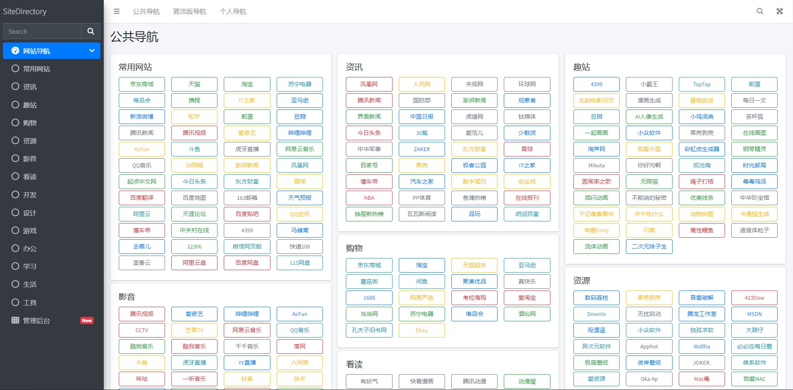793x390 pixels.
Task: Open MSDN button
Action: [754, 314]
